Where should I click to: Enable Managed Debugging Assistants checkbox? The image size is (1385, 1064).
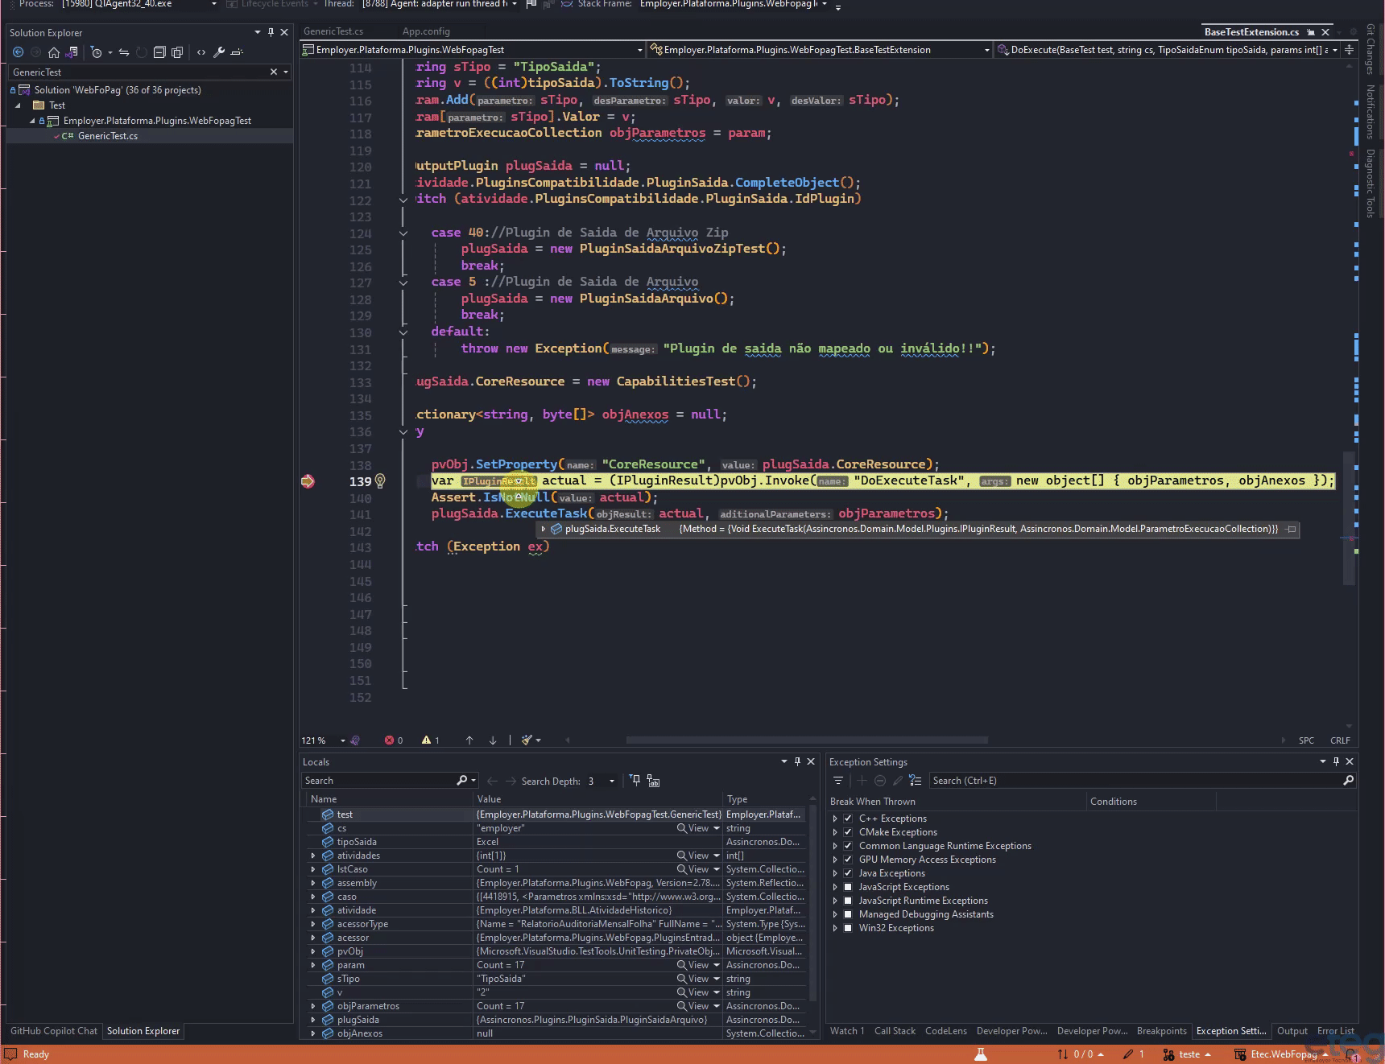(848, 914)
